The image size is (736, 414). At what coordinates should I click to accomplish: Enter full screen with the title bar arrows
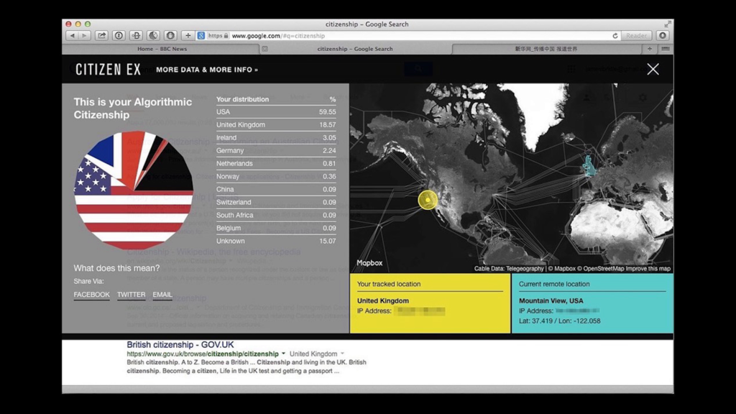click(668, 24)
